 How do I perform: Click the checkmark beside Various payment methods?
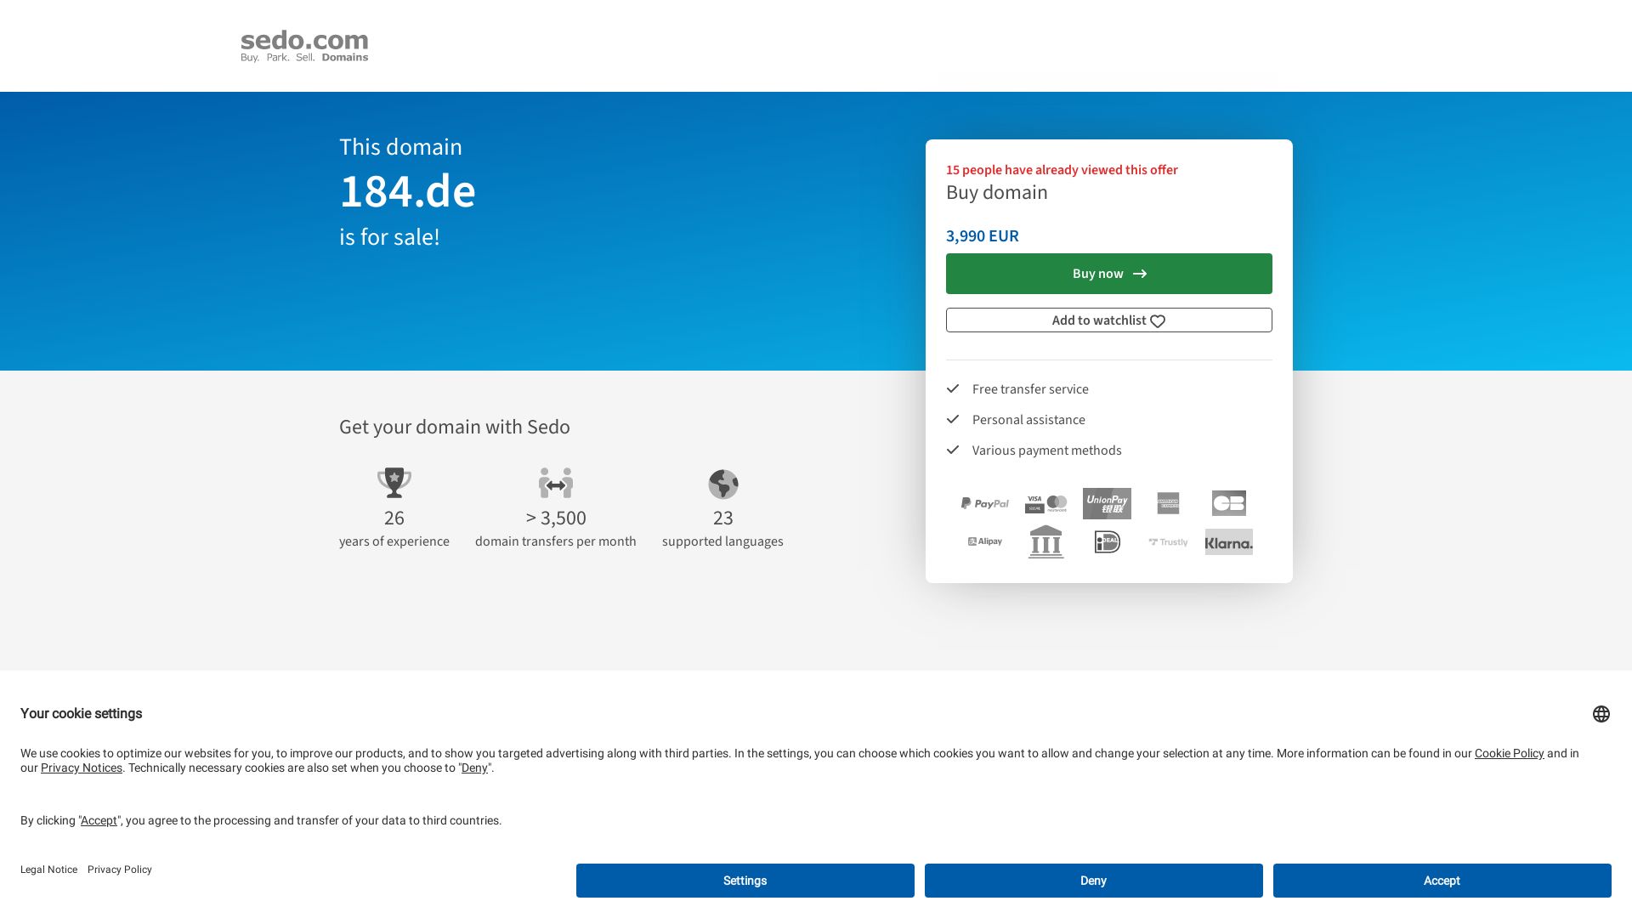coord(953,450)
